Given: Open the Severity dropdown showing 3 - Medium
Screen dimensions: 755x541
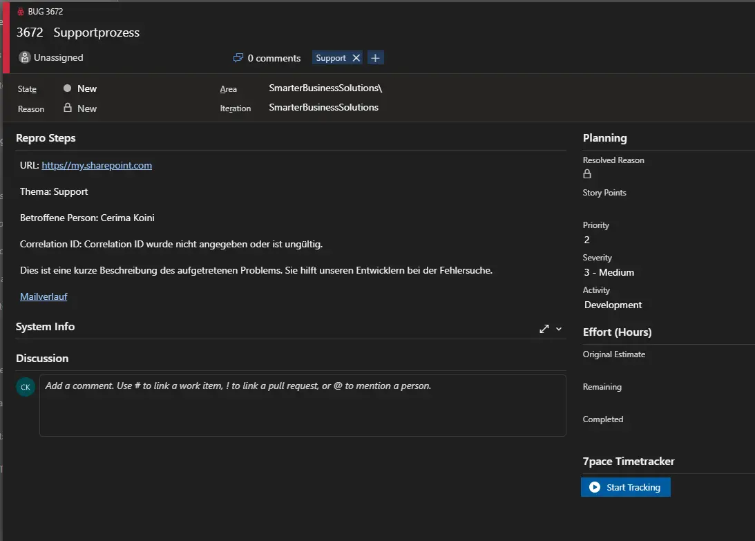Looking at the screenshot, I should pyautogui.click(x=609, y=272).
